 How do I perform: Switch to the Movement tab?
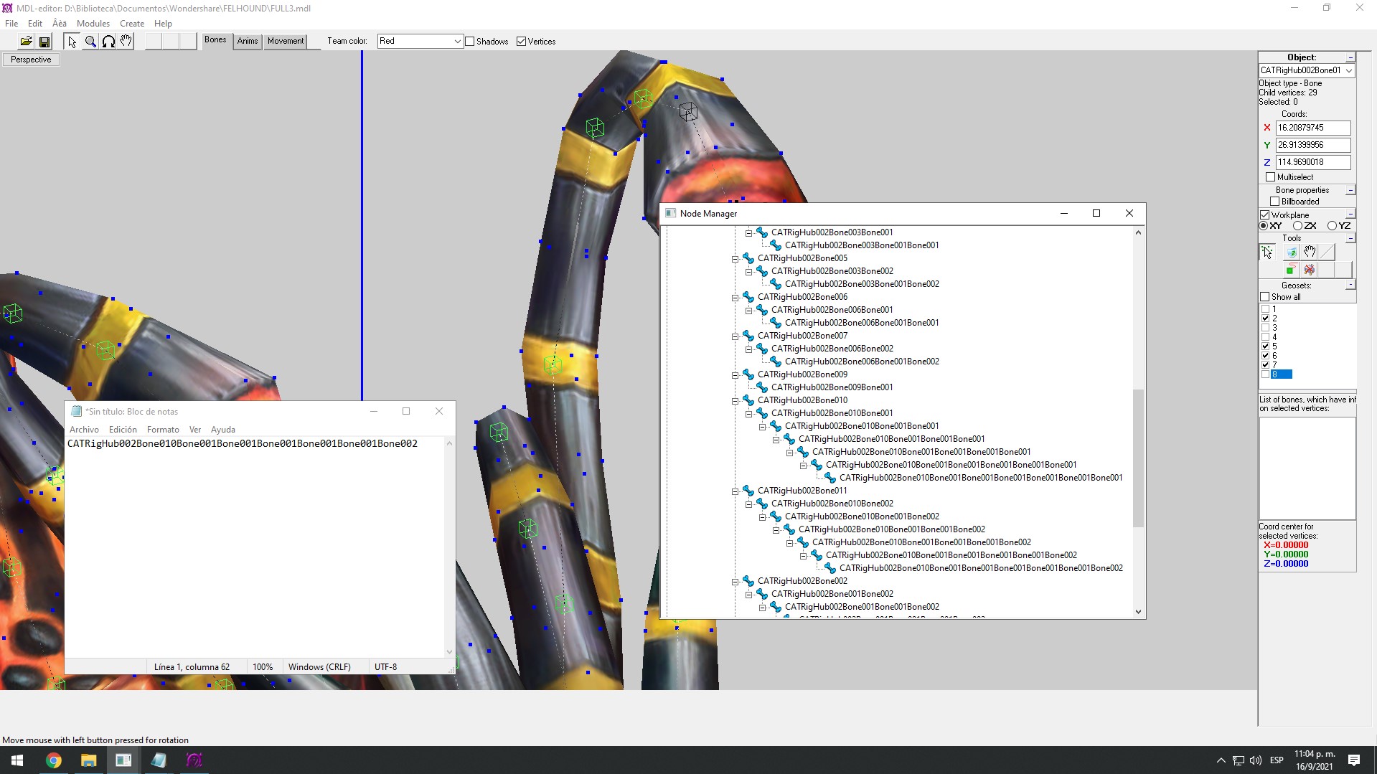286,41
